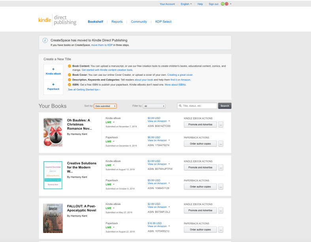Click the Search button
This screenshot has height=242, width=311.
(224, 106)
